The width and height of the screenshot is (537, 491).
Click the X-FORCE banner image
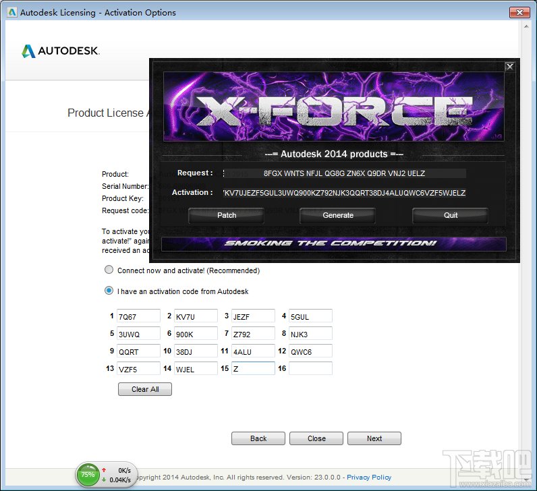(333, 107)
